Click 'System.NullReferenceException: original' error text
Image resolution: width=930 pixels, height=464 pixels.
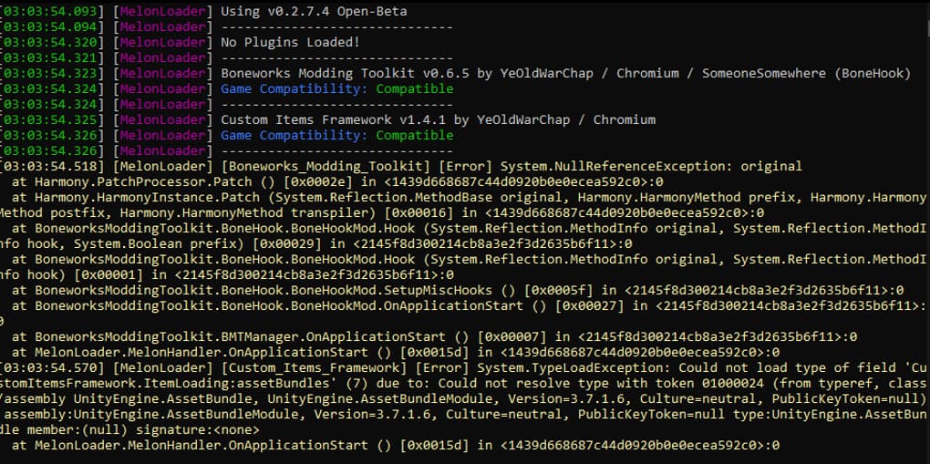(651, 166)
